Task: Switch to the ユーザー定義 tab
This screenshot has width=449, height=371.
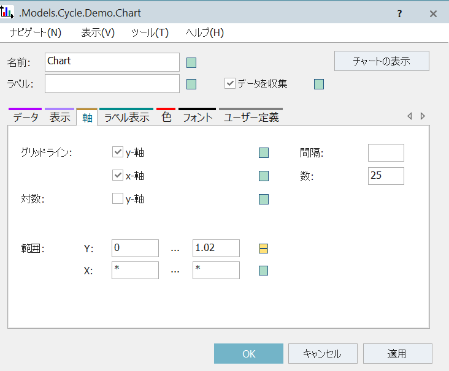Action: coord(251,117)
